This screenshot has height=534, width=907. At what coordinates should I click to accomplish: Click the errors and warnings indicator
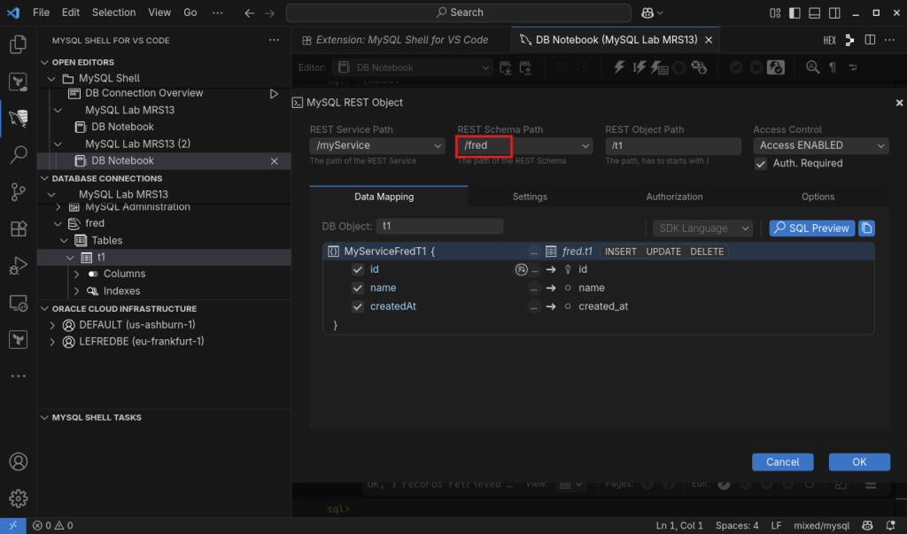52,525
